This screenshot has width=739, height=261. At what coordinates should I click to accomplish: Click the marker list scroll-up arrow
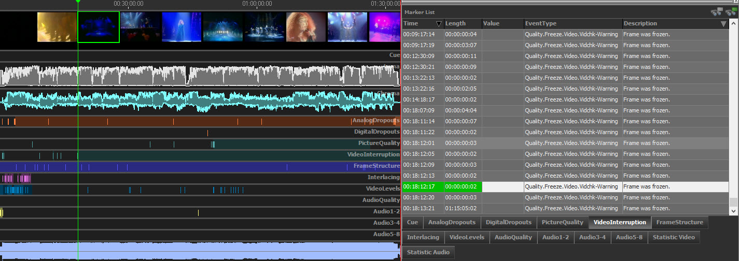pyautogui.click(x=733, y=24)
